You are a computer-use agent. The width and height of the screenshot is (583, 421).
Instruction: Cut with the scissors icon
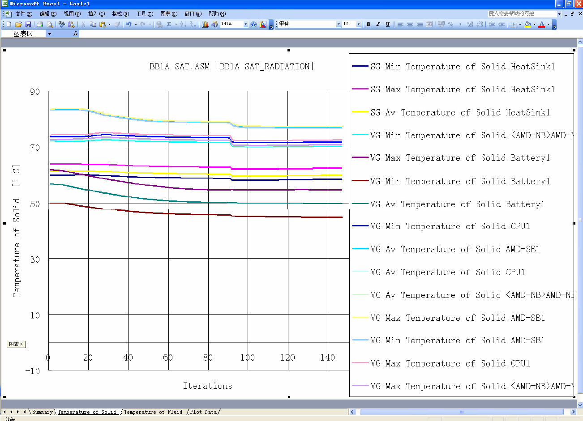(83, 24)
